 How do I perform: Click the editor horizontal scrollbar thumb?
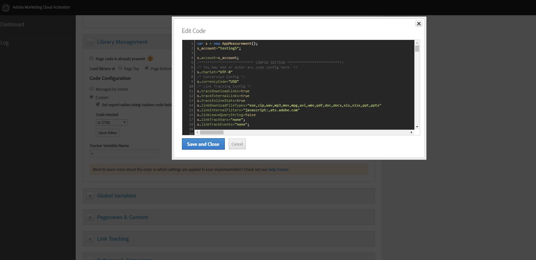click(x=212, y=132)
